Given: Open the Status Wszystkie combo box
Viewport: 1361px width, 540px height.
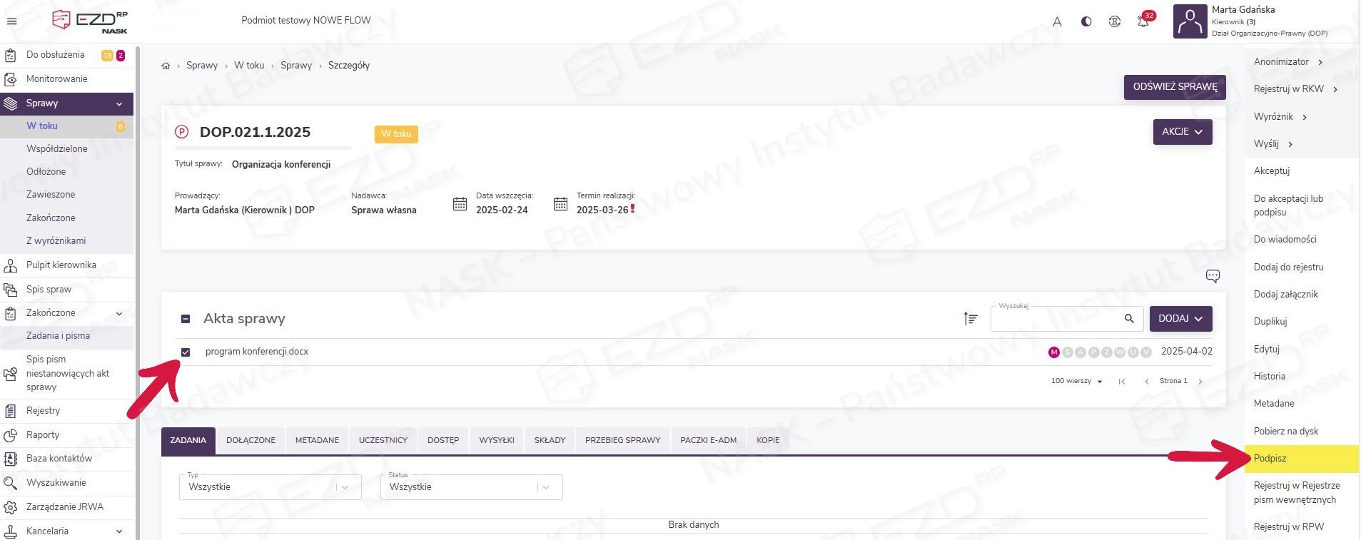Looking at the screenshot, I should (x=471, y=487).
